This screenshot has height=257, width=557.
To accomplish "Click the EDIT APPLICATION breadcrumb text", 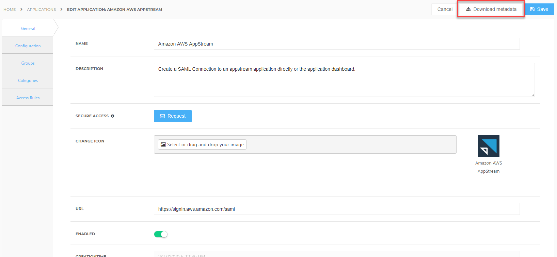I will pyautogui.click(x=114, y=10).
